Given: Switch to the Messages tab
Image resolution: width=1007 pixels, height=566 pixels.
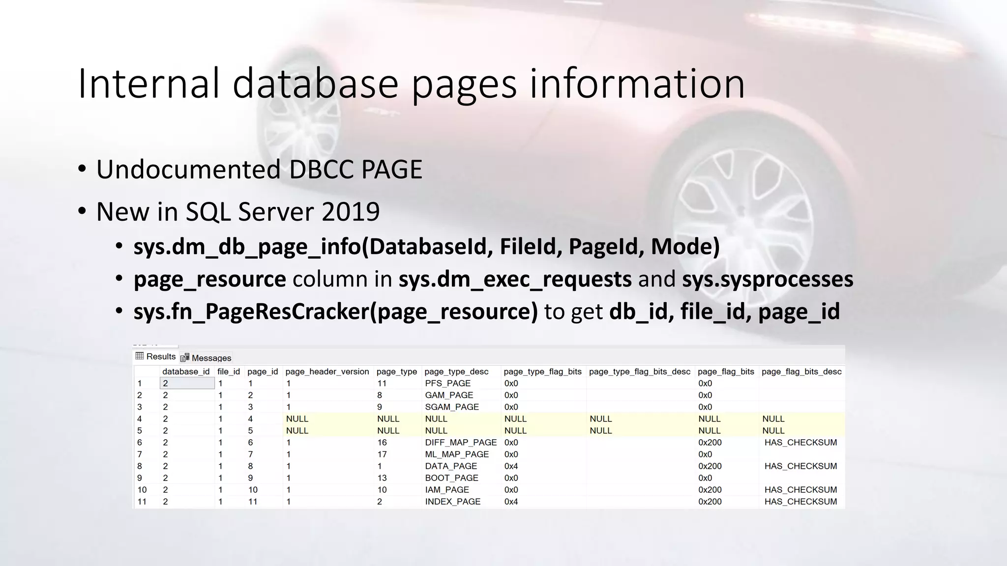Looking at the screenshot, I should [206, 358].
